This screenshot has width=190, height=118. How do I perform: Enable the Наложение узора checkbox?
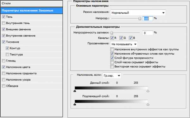3,80
